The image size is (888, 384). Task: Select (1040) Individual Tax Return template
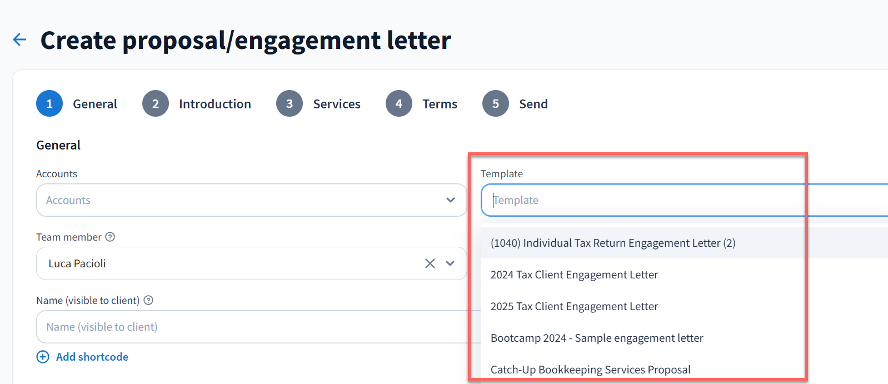click(613, 243)
